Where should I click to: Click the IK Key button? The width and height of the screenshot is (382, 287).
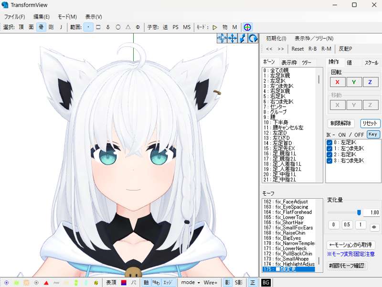point(373,134)
